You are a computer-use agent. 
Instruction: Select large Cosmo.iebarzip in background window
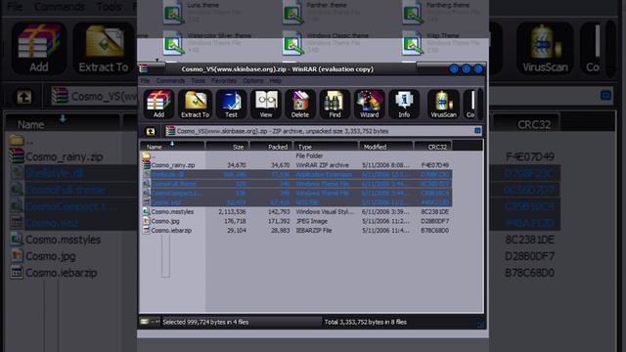[x=61, y=273]
